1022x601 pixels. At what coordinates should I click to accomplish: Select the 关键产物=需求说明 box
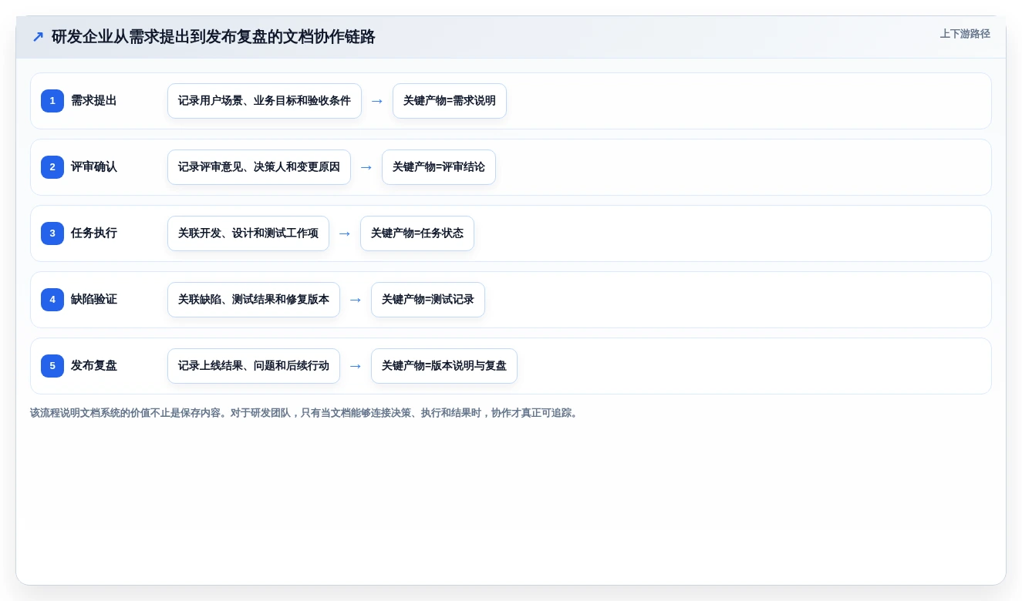pyautogui.click(x=450, y=101)
